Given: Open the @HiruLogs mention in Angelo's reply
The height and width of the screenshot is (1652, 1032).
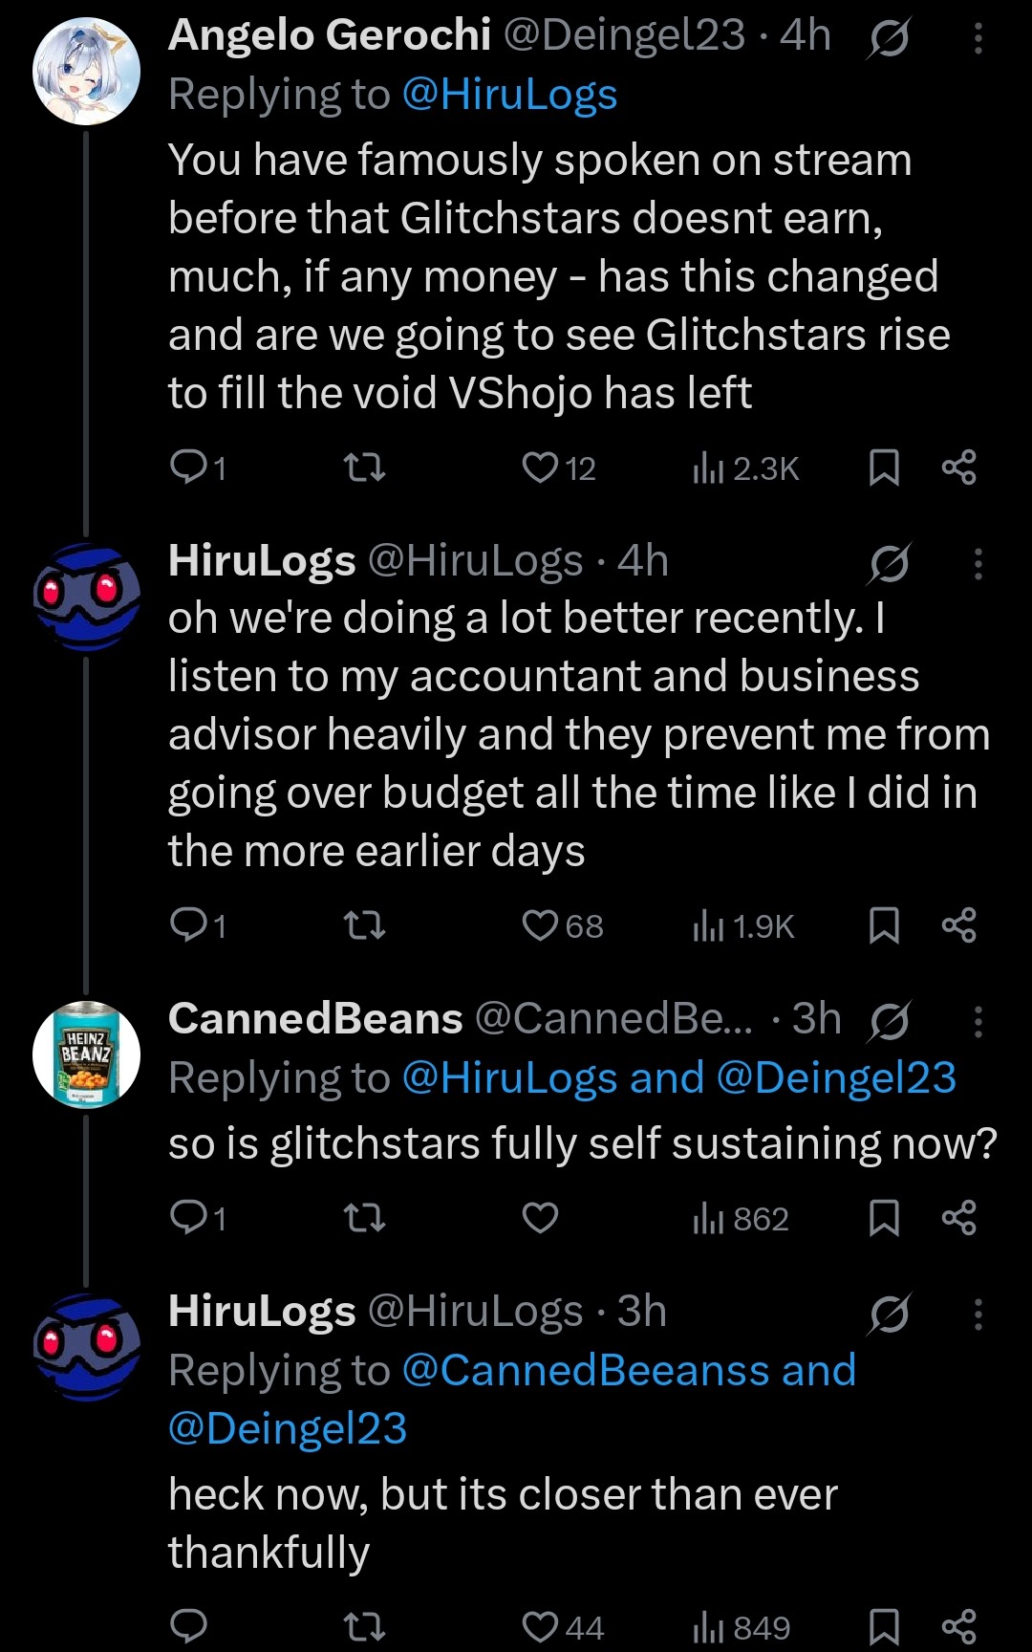Looking at the screenshot, I should (x=509, y=95).
